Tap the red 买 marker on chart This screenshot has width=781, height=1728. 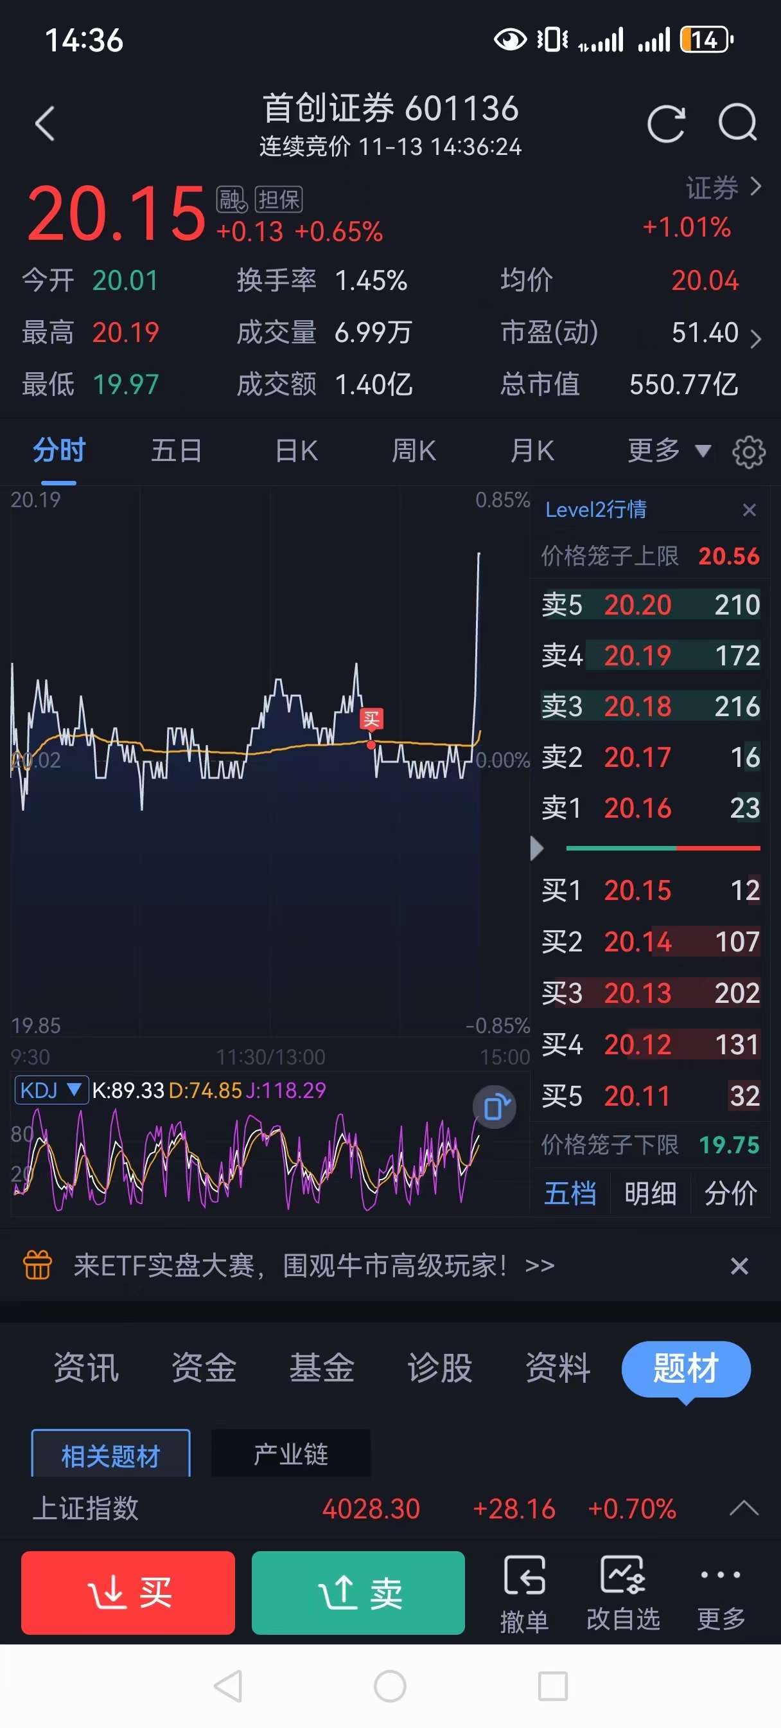pyautogui.click(x=371, y=719)
